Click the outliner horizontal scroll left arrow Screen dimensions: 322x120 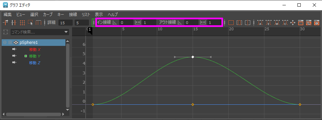click(3, 114)
